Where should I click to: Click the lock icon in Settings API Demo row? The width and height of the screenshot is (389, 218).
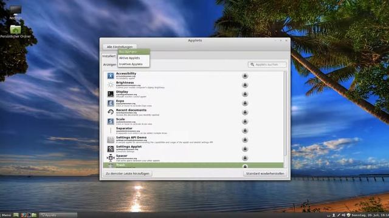tap(245, 140)
